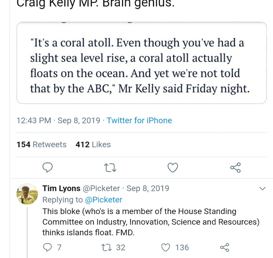The width and height of the screenshot is (273, 258).
Task: Open the reply tweet text about islands floating
Action: point(150,222)
